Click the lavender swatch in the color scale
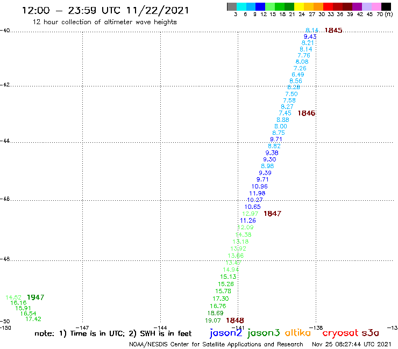This screenshot has height=349, width=398. tap(366, 6)
